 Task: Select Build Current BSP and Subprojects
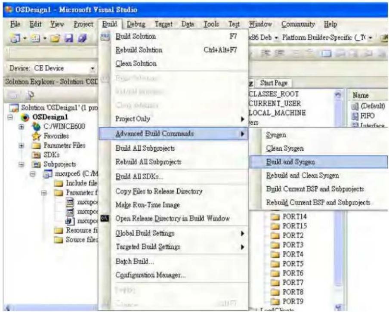pos(319,189)
